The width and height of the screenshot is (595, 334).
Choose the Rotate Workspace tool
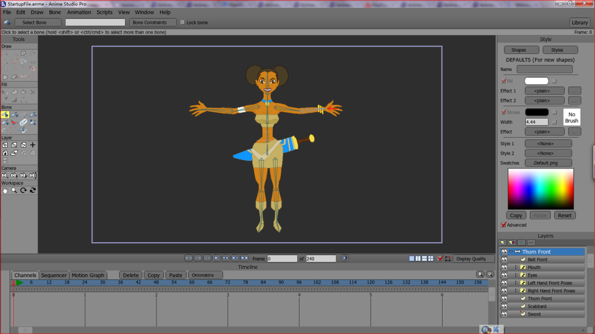coord(23,191)
